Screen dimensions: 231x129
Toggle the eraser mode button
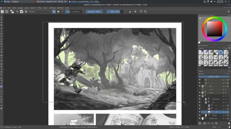pos(54,11)
